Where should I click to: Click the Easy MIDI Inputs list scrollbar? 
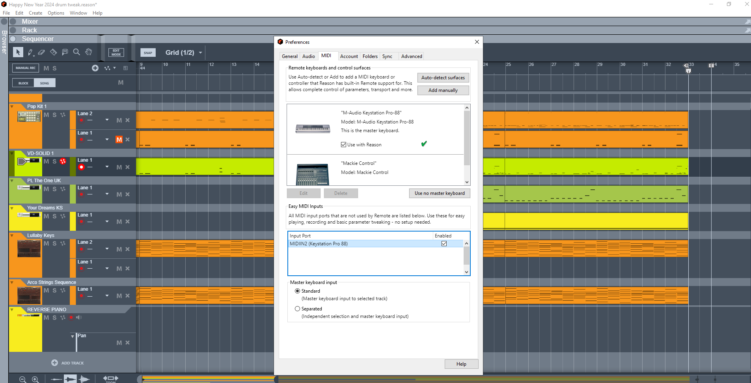coord(467,255)
